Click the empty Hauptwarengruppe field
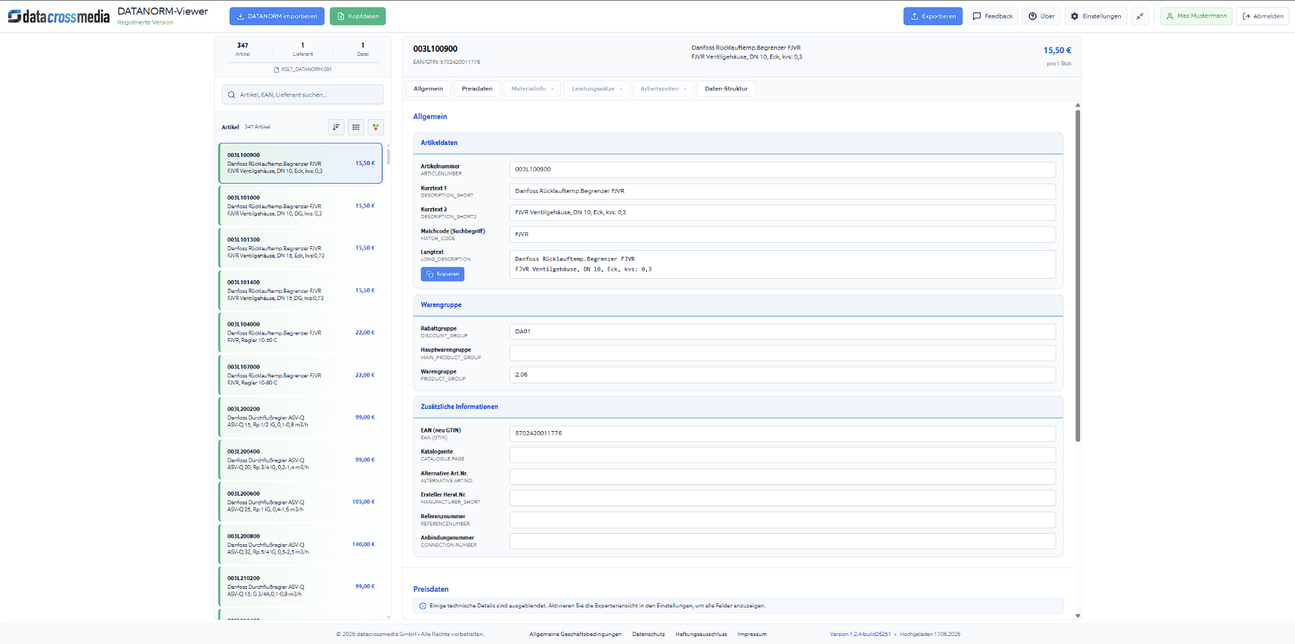 click(x=782, y=353)
